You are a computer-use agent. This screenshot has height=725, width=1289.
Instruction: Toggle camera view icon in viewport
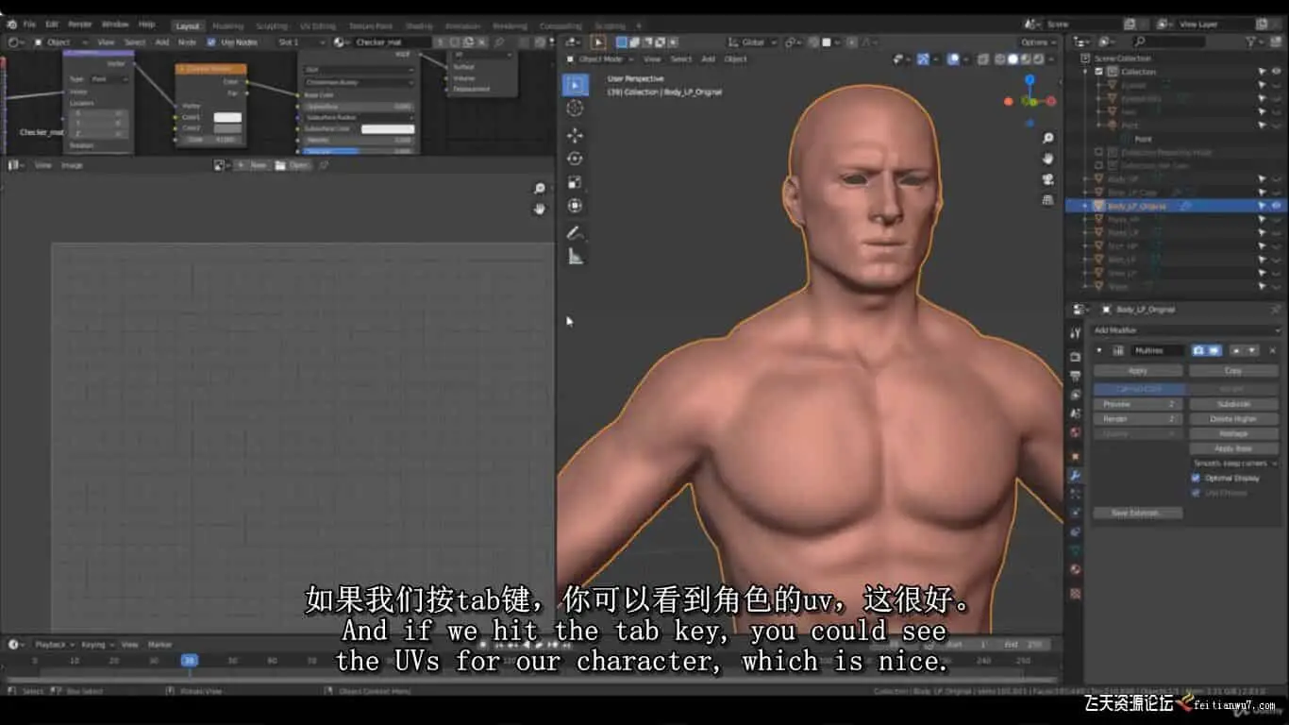point(1048,179)
